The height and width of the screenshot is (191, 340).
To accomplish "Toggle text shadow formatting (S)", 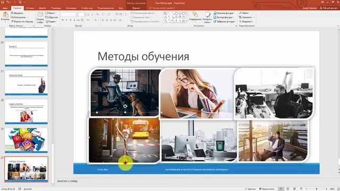I will pos(74,20).
